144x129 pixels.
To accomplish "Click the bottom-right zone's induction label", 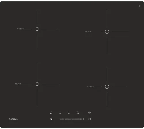I will pos(90,87).
